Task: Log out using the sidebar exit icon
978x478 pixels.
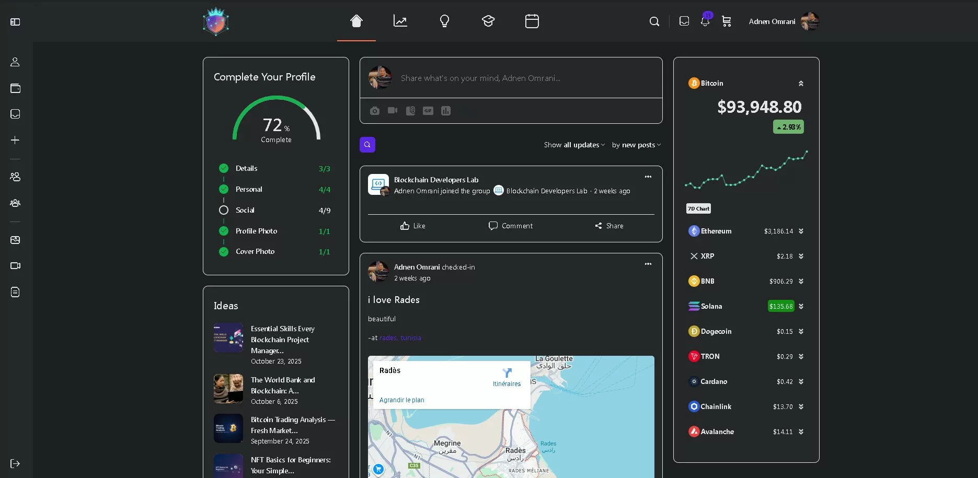Action: 15,463
